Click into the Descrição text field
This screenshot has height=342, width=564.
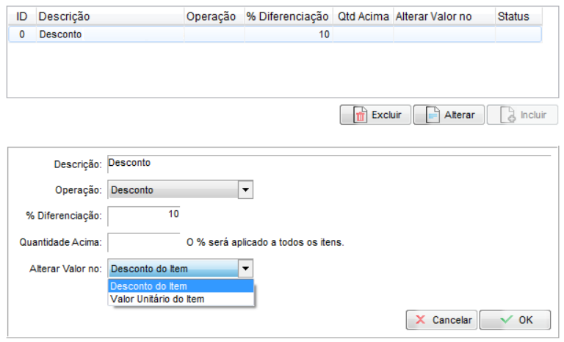[327, 163]
